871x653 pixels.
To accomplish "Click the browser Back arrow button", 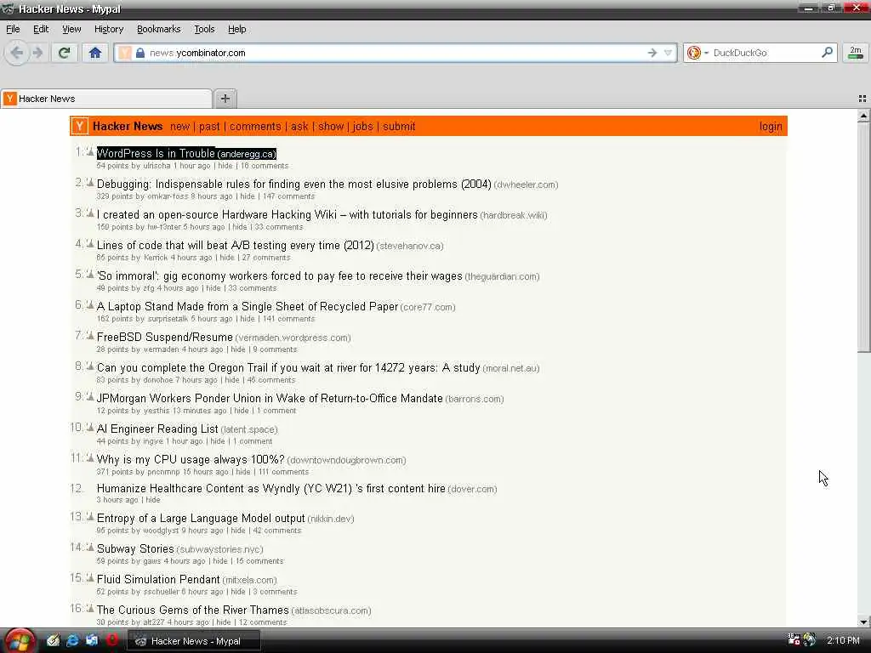I will pyautogui.click(x=17, y=53).
